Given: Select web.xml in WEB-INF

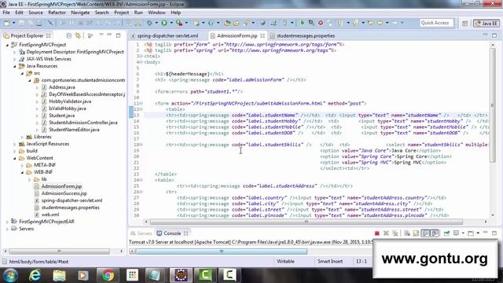Looking at the screenshot, I should click(x=50, y=215).
